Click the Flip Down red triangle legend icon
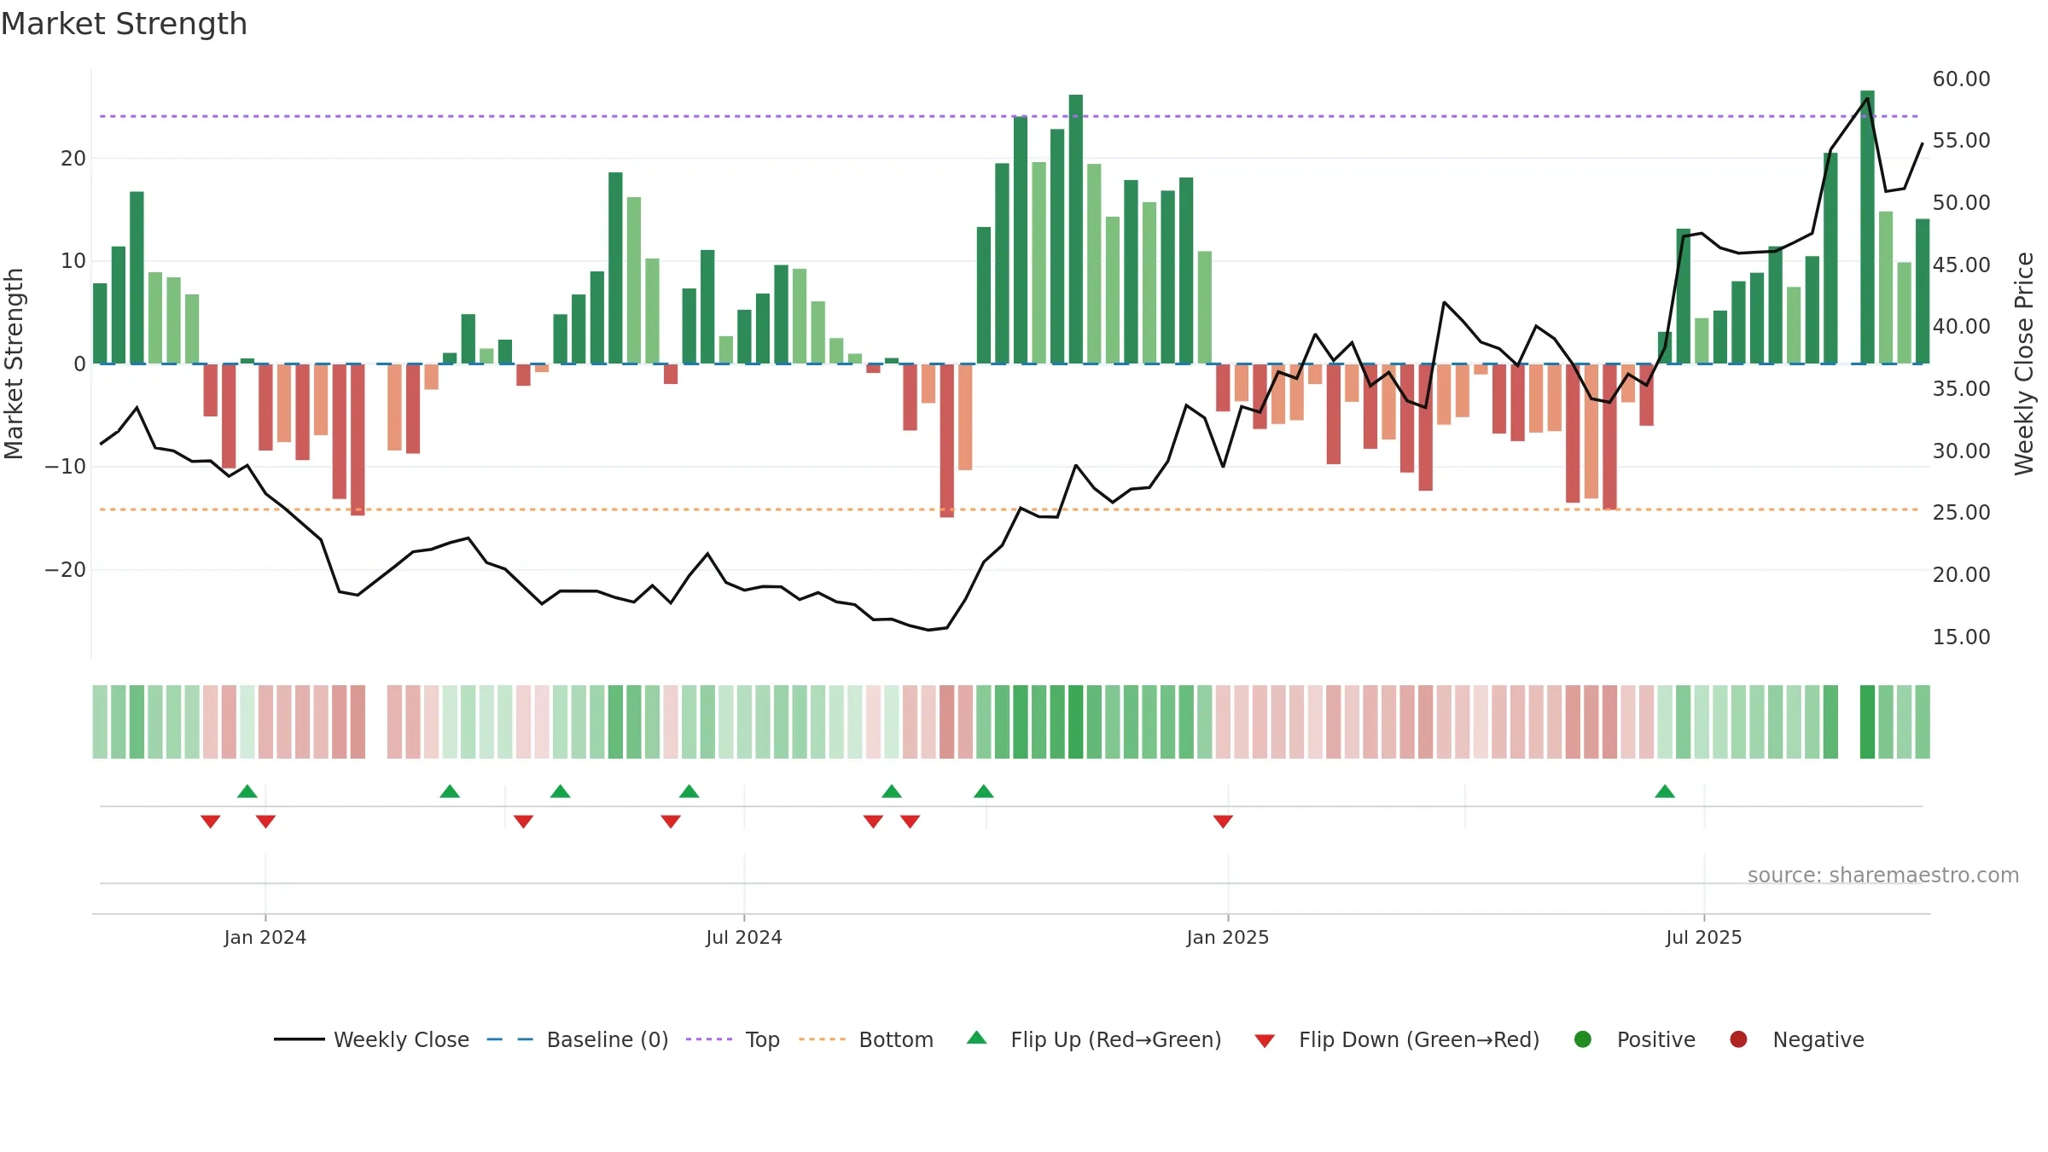Viewport: 2048px width, 1152px height. pyautogui.click(x=1265, y=1041)
